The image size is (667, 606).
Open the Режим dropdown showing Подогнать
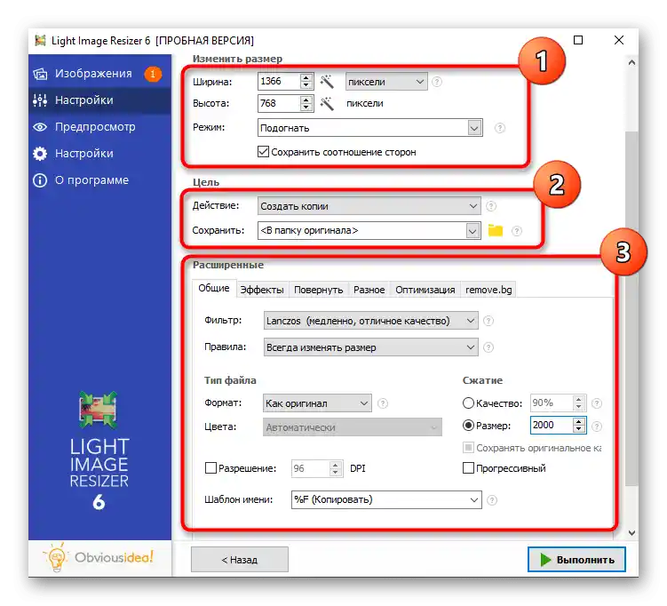[x=370, y=128]
